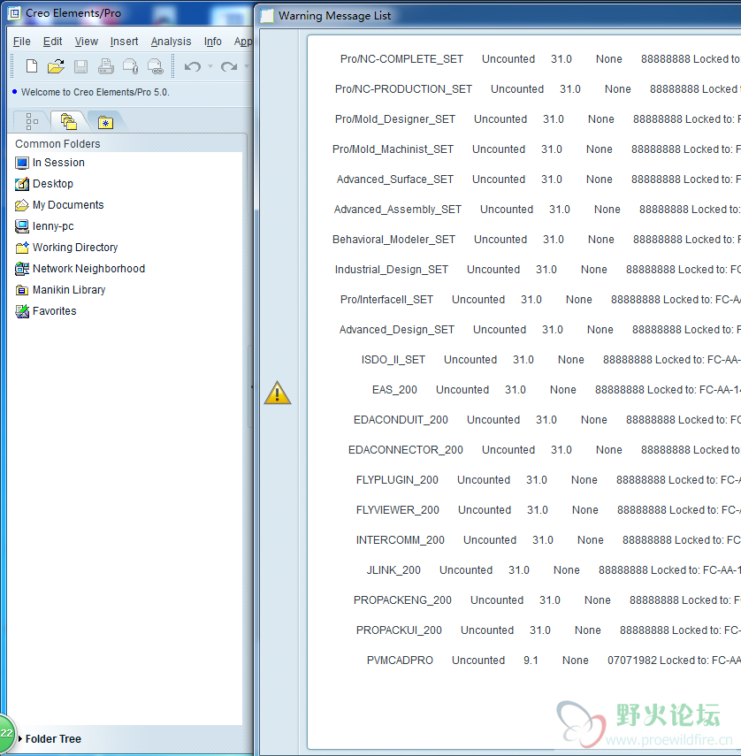Image resolution: width=741 pixels, height=756 pixels.
Task: Select the lenny-pc computer entry
Action: tap(53, 226)
